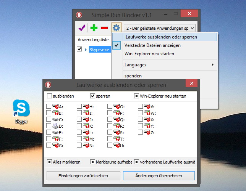This screenshot has height=191, width=246.
Task: Click the unavailable drive icon for B:
Action: [x=55, y=113]
